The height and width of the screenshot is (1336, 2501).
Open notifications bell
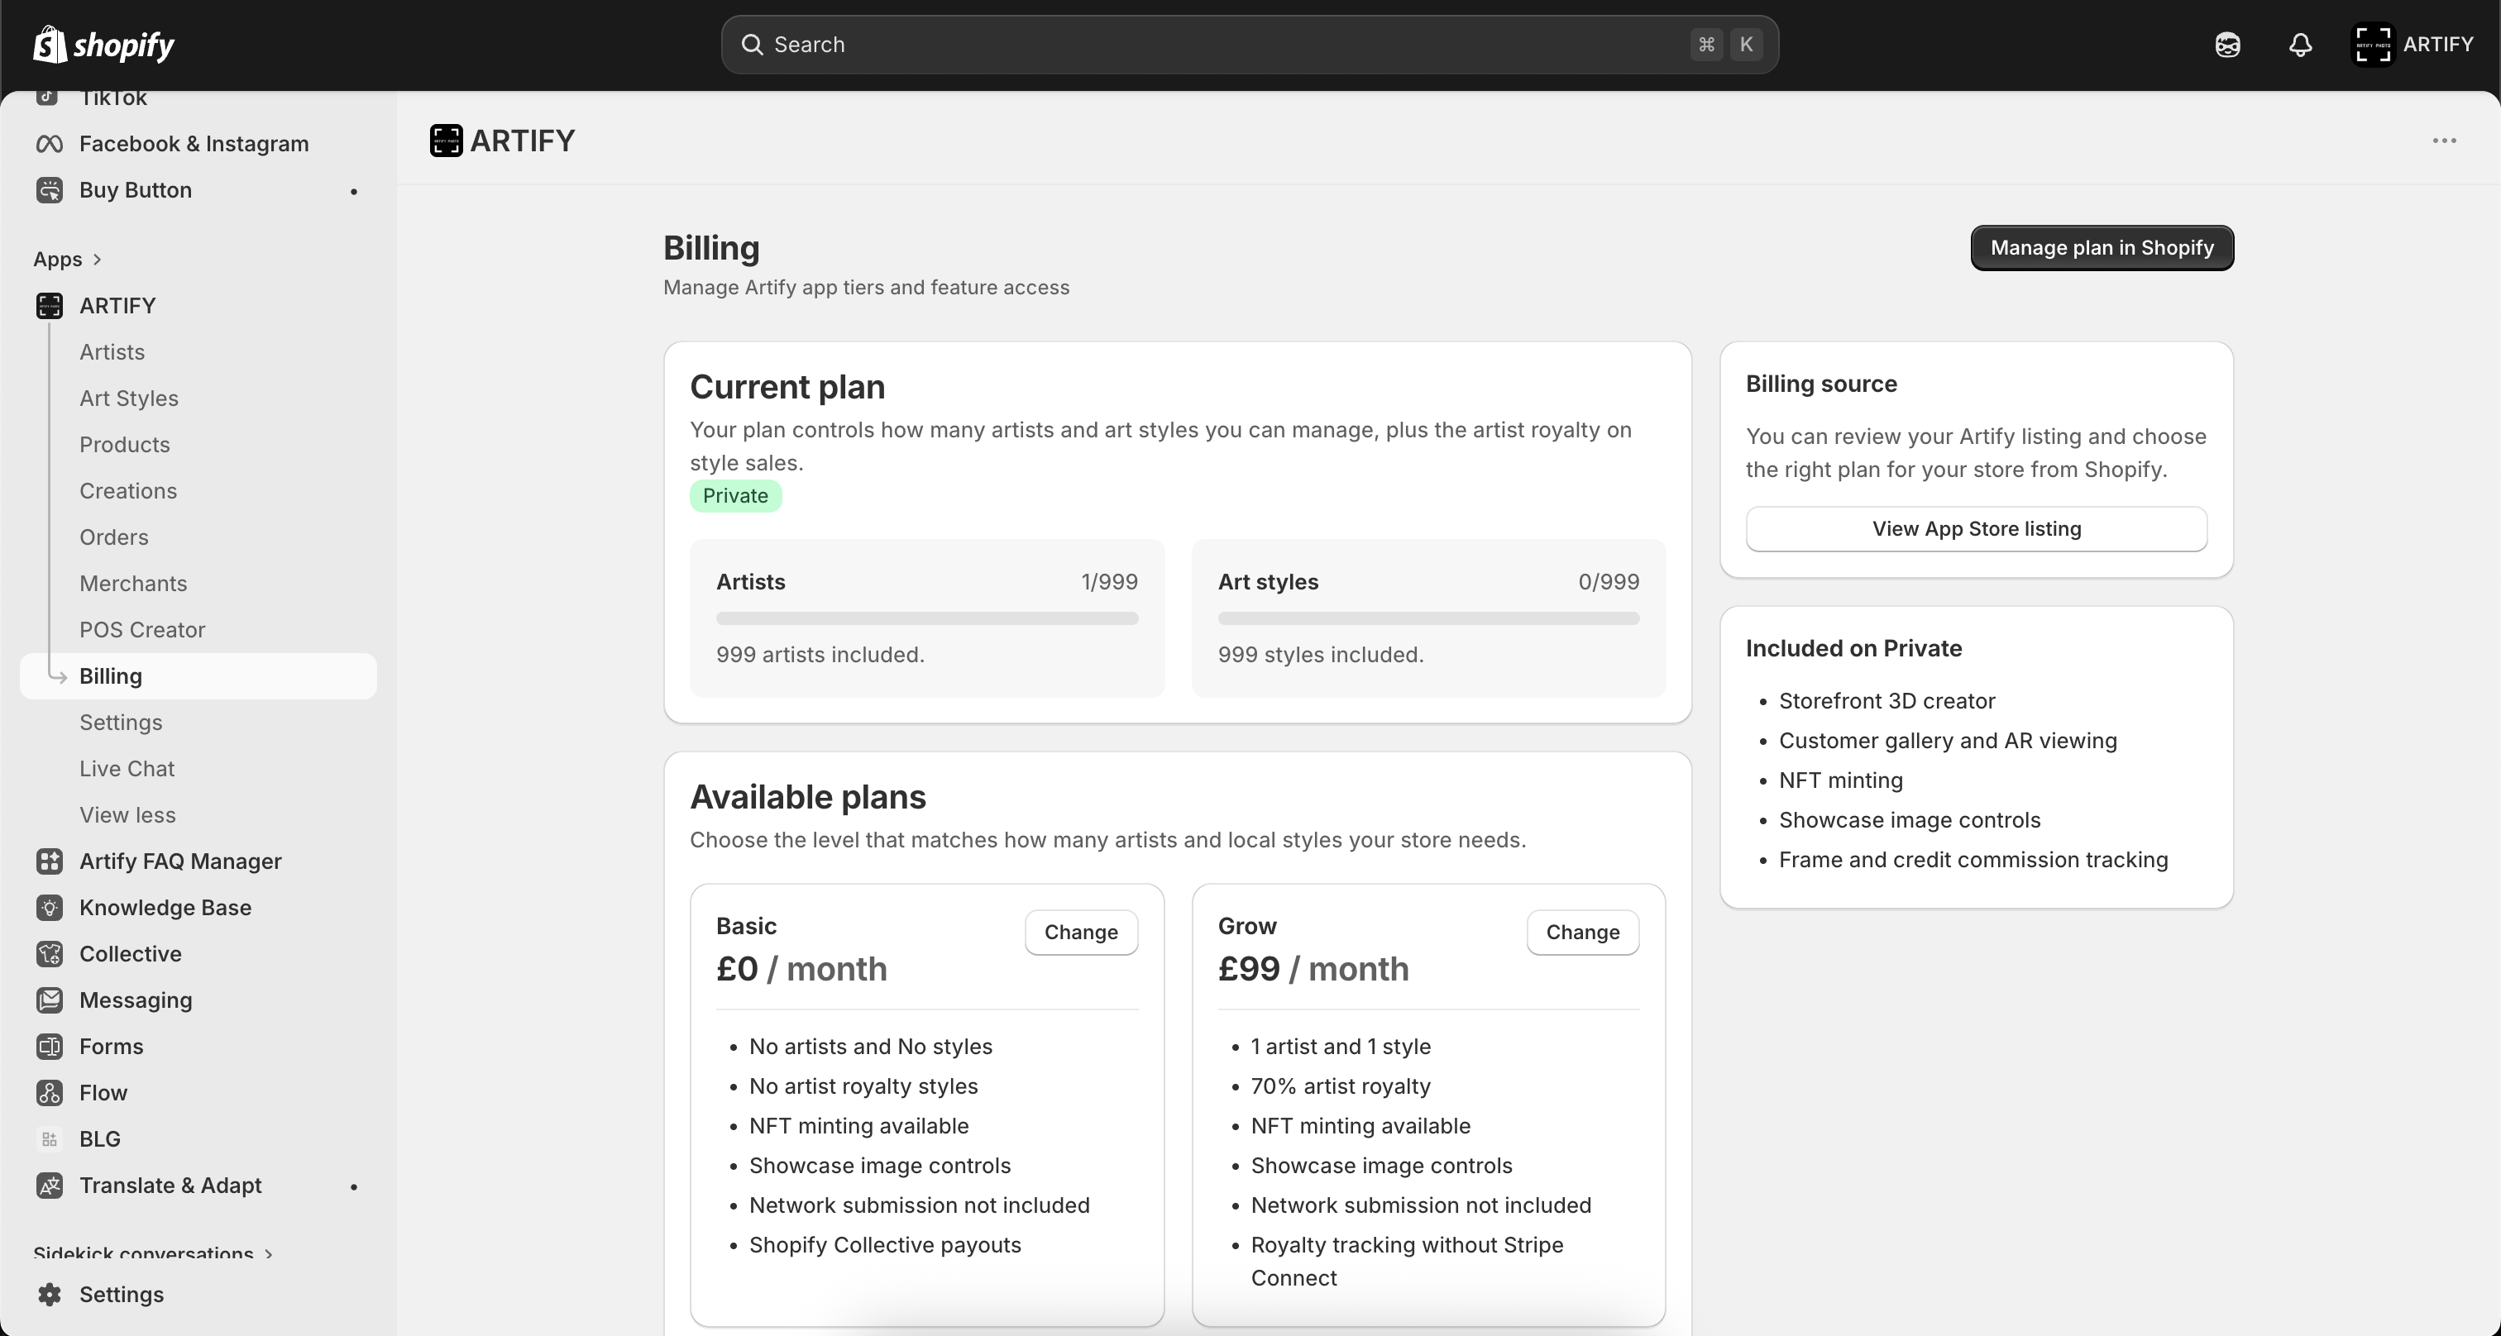[x=2300, y=45]
